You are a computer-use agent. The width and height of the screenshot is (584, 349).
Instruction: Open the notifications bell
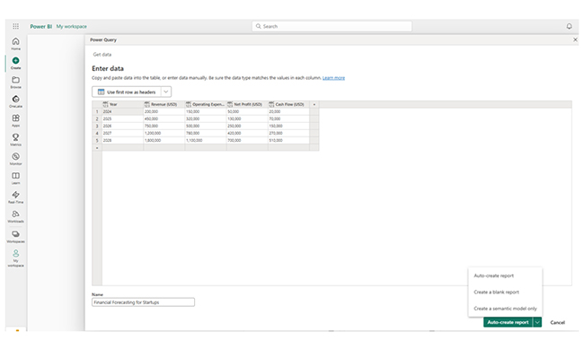569,26
